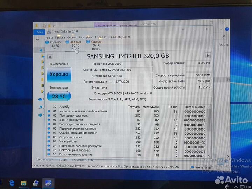252x189 pixels.
Task: Click the Возможности field S.M.A.R.T., APM, AAM, NCQ
Action: [x=160, y=99]
